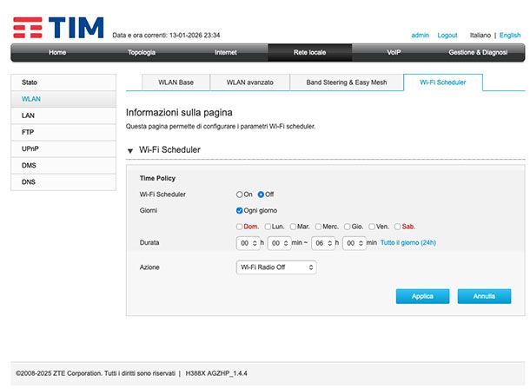Image resolution: width=530 pixels, height=389 pixels.
Task: Turn the Wi-Fi Scheduler On
Action: tap(239, 194)
